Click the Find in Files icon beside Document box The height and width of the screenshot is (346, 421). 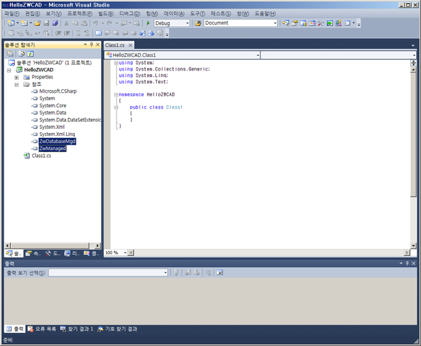tap(198, 23)
